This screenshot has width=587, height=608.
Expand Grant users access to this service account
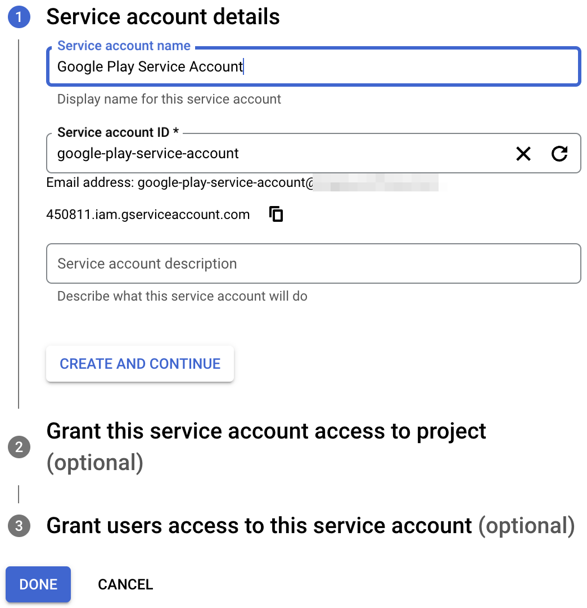[259, 526]
